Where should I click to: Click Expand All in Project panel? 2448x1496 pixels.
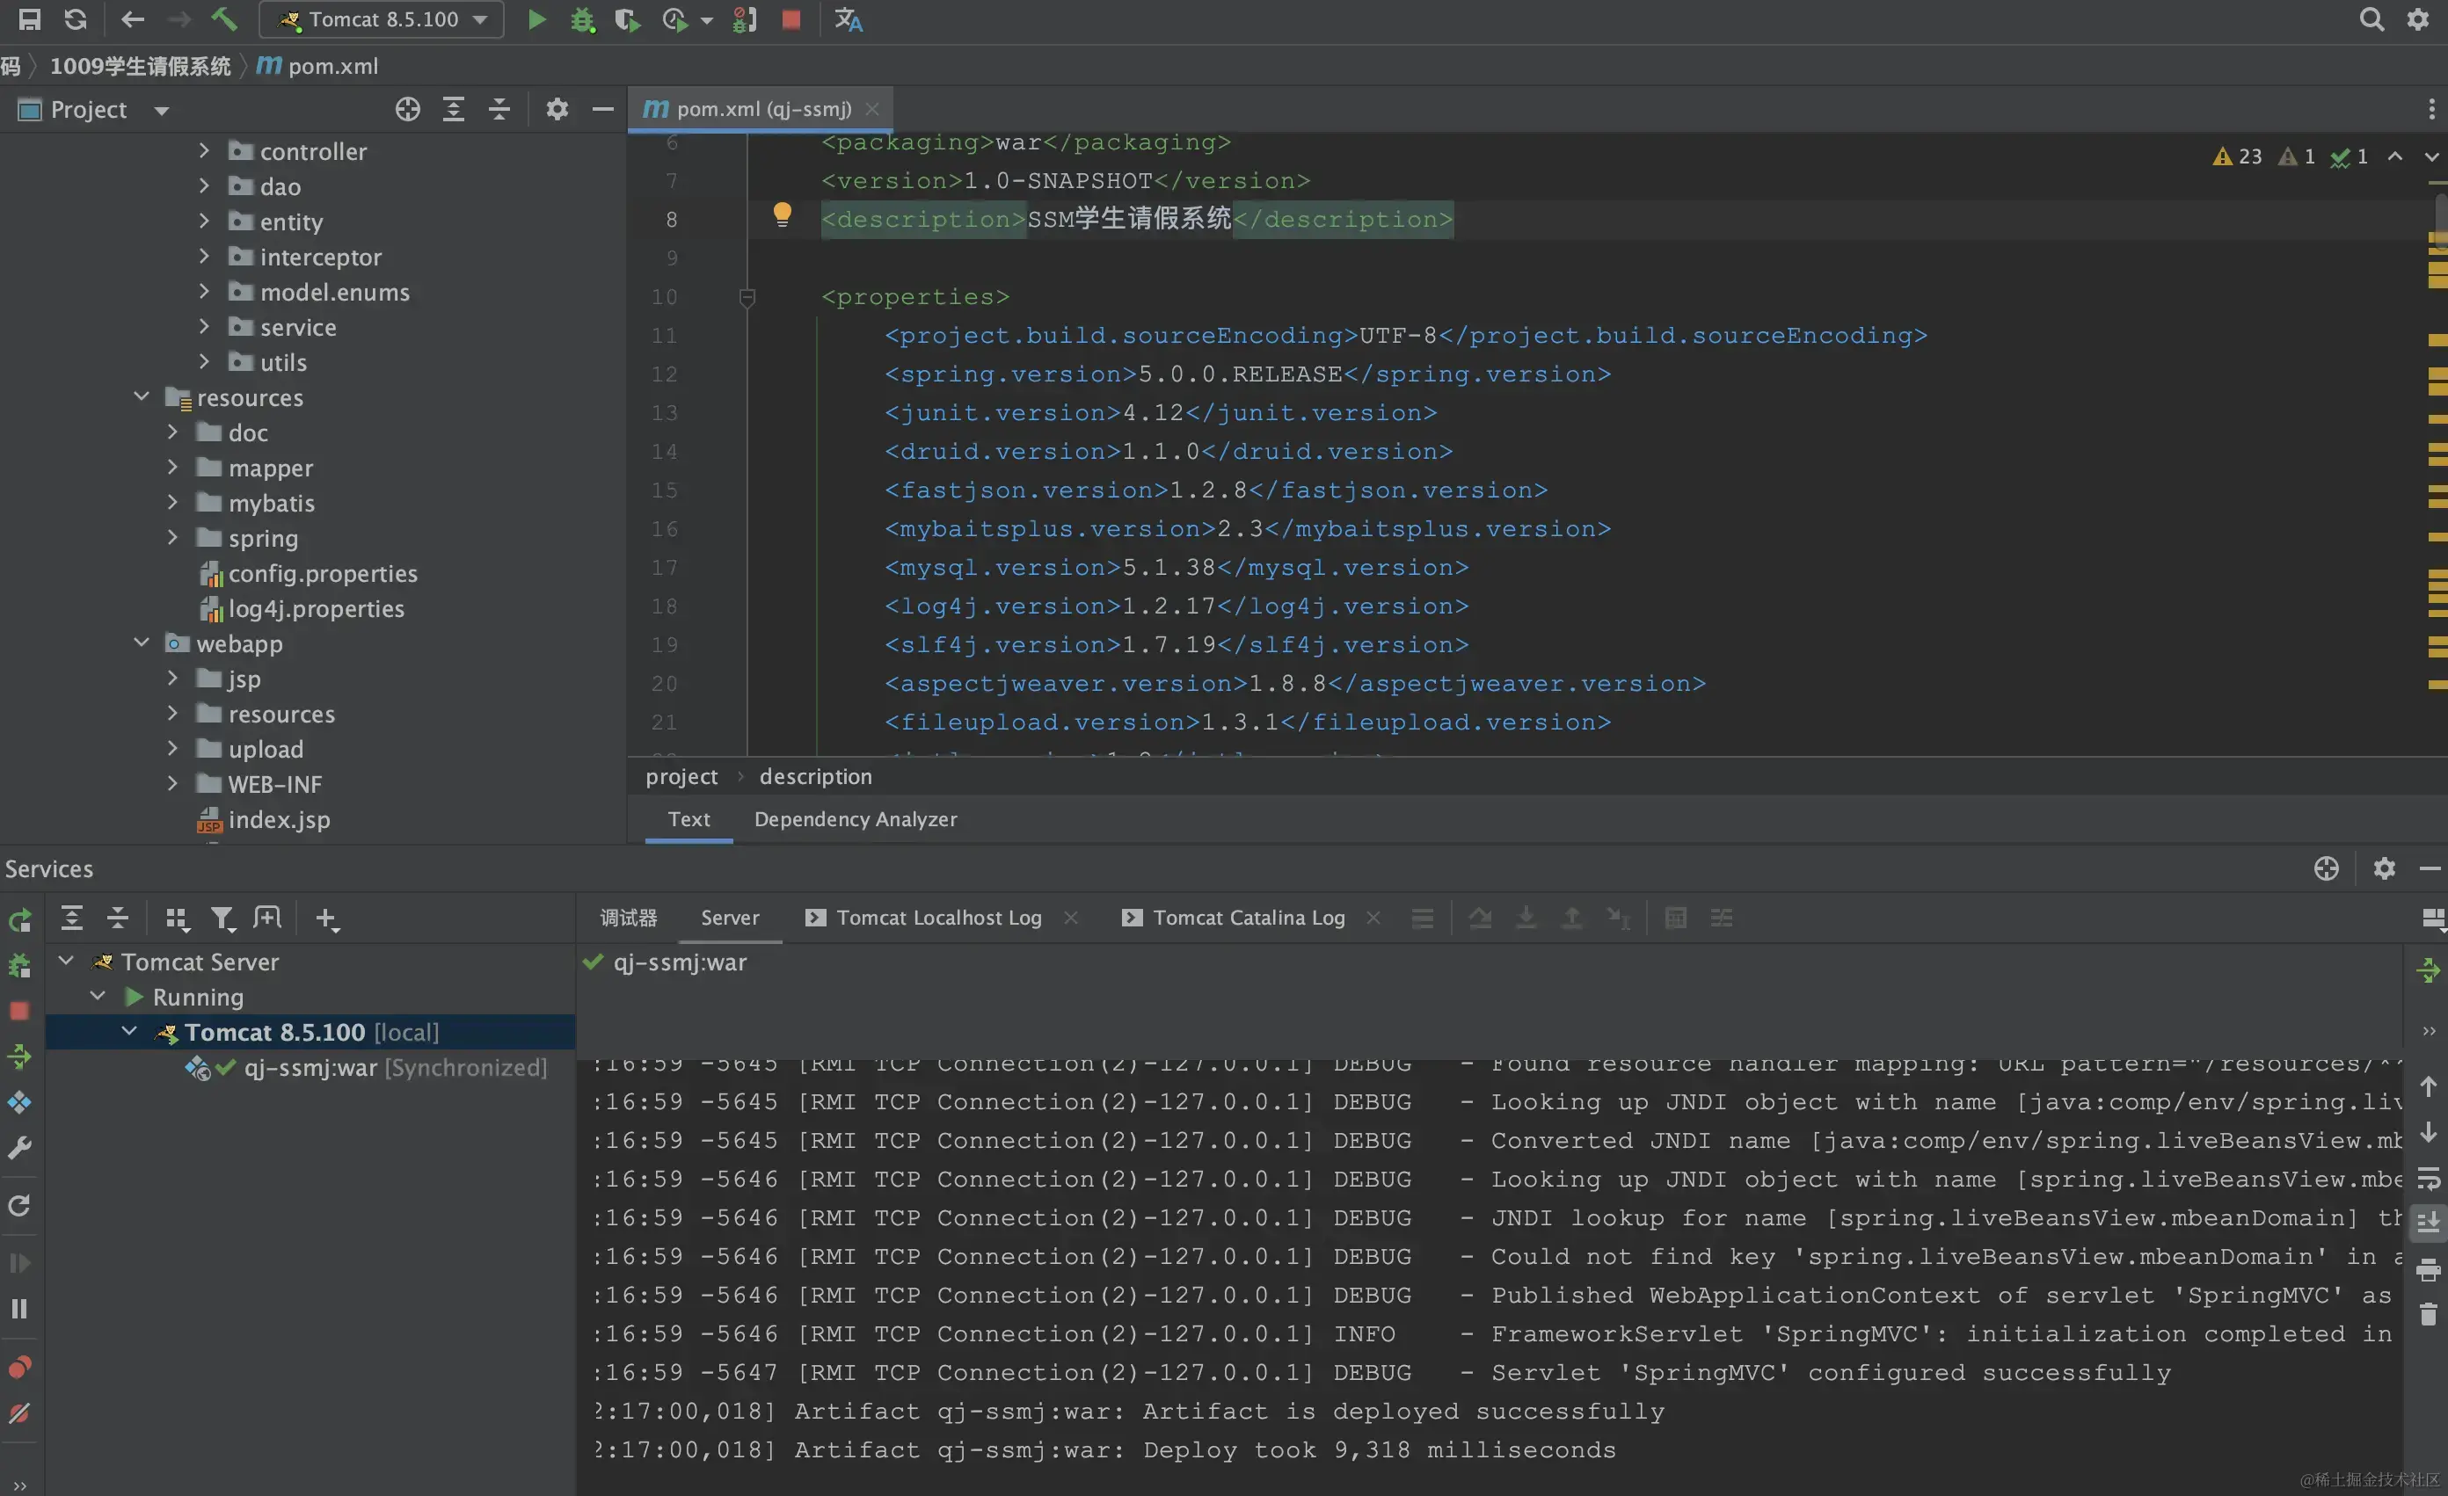[453, 109]
